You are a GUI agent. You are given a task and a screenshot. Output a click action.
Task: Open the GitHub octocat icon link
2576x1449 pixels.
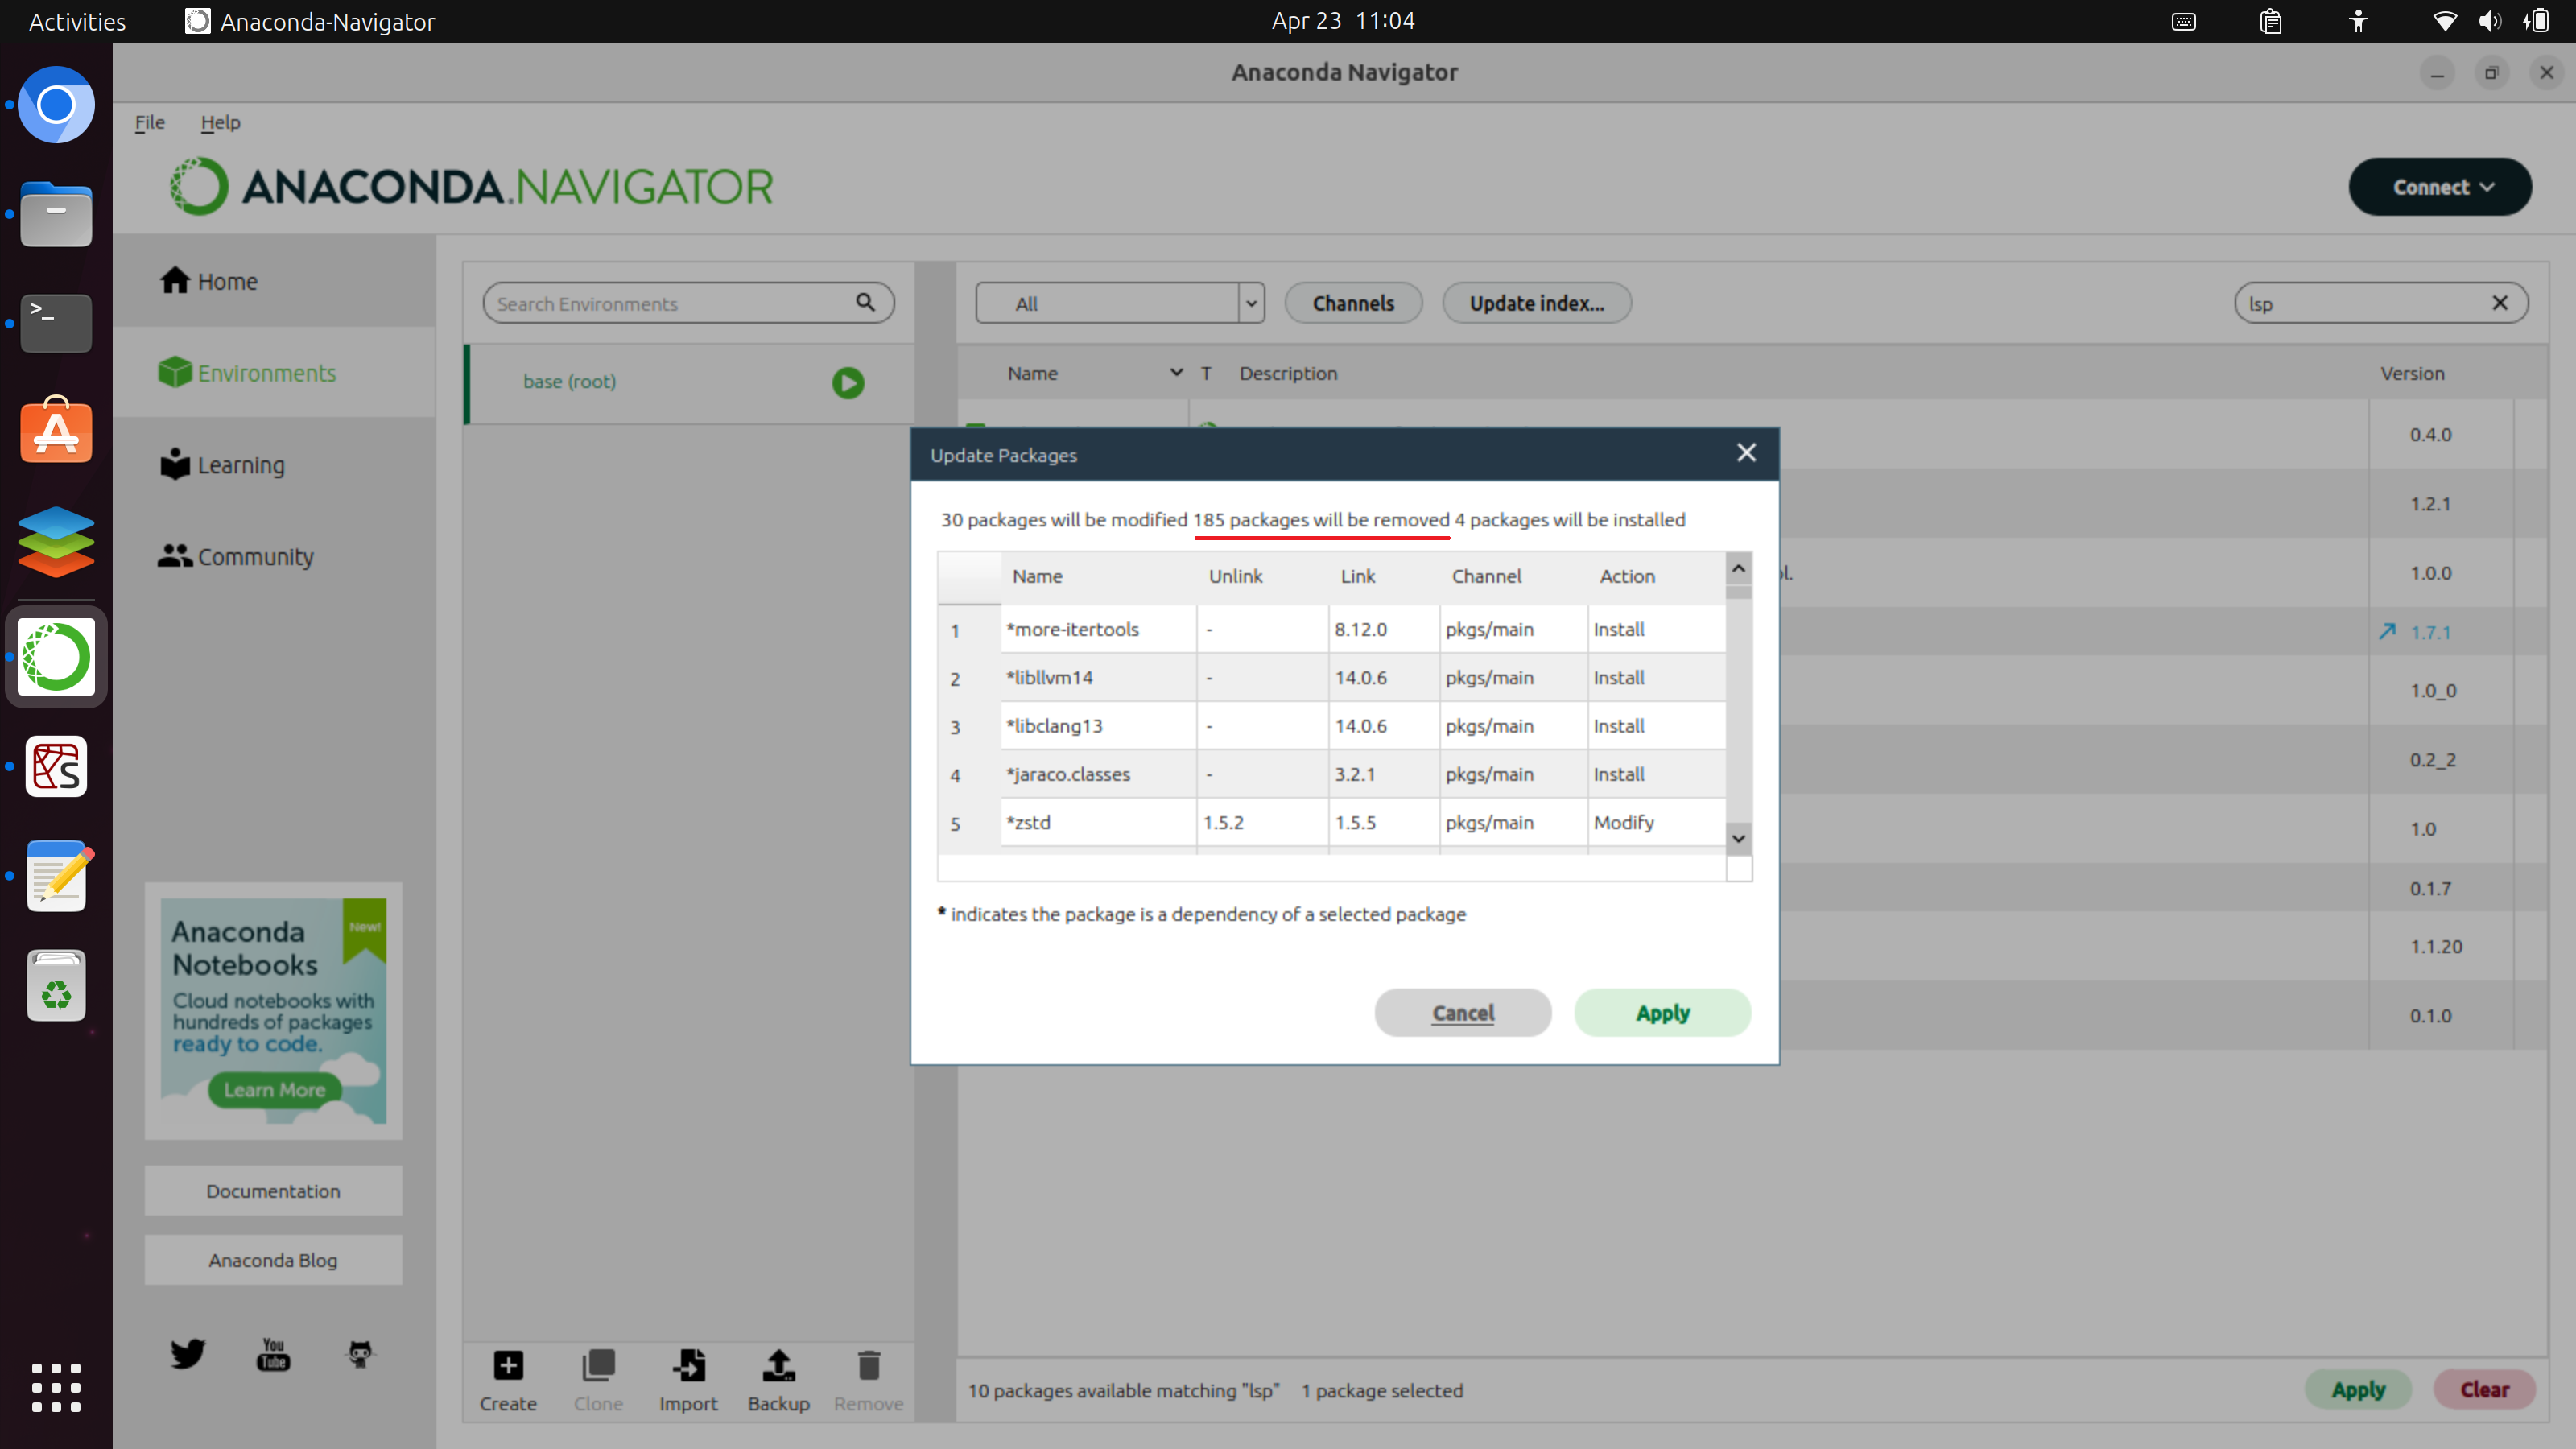point(360,1353)
